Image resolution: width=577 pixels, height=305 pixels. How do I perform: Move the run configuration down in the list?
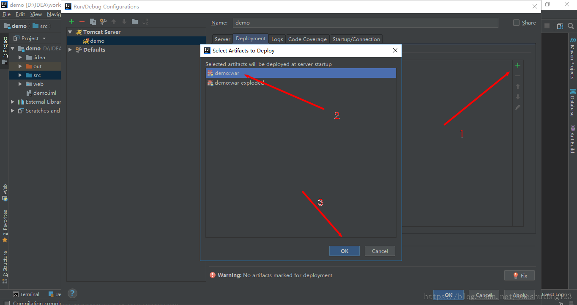124,22
